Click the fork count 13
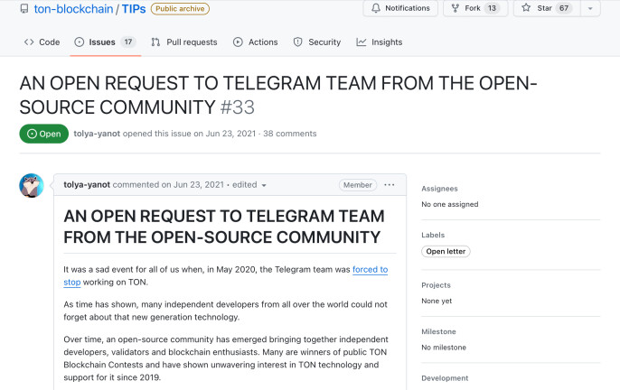Screen dimensions: 620x390 pos(492,8)
